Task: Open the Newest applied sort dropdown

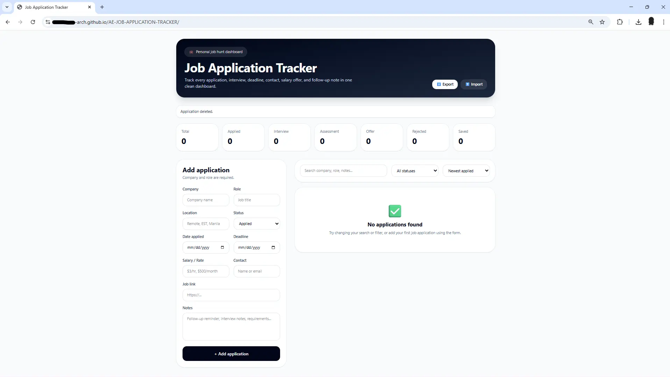Action: tap(466, 171)
